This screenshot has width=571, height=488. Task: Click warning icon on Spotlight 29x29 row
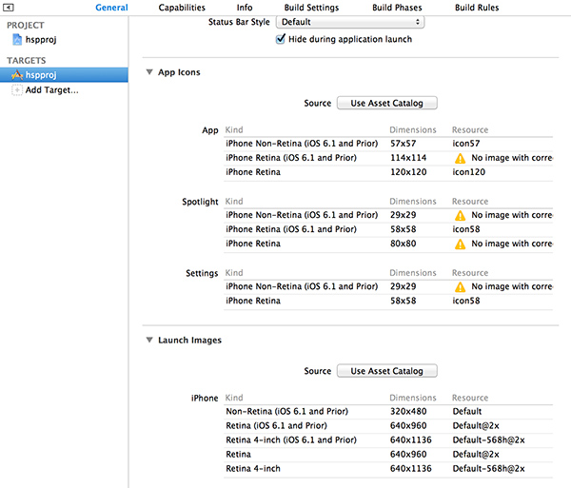(x=460, y=215)
